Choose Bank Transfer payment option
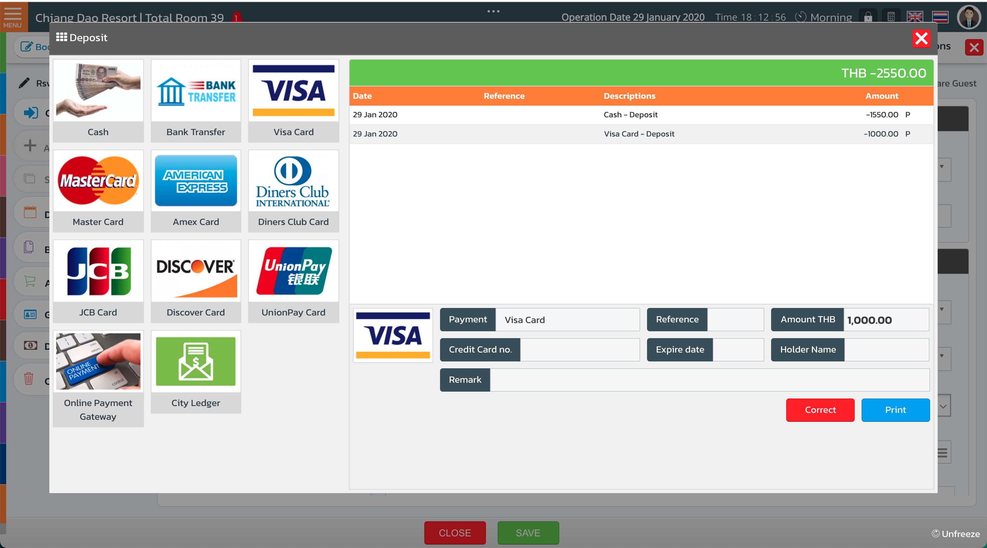This screenshot has height=548, width=987. click(196, 100)
